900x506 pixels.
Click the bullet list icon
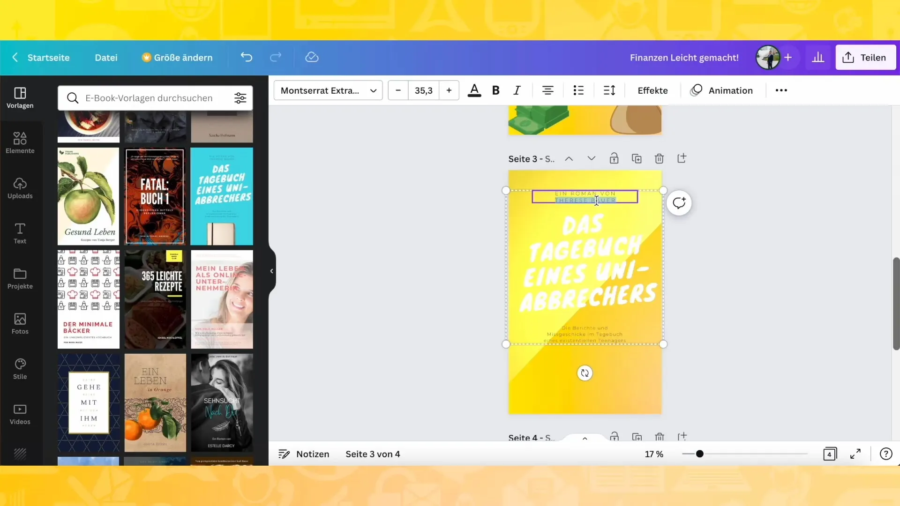[x=578, y=90]
